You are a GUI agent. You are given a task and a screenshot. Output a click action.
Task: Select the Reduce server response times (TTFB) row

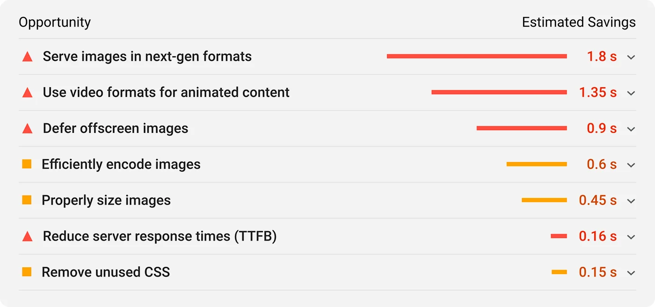coord(160,236)
